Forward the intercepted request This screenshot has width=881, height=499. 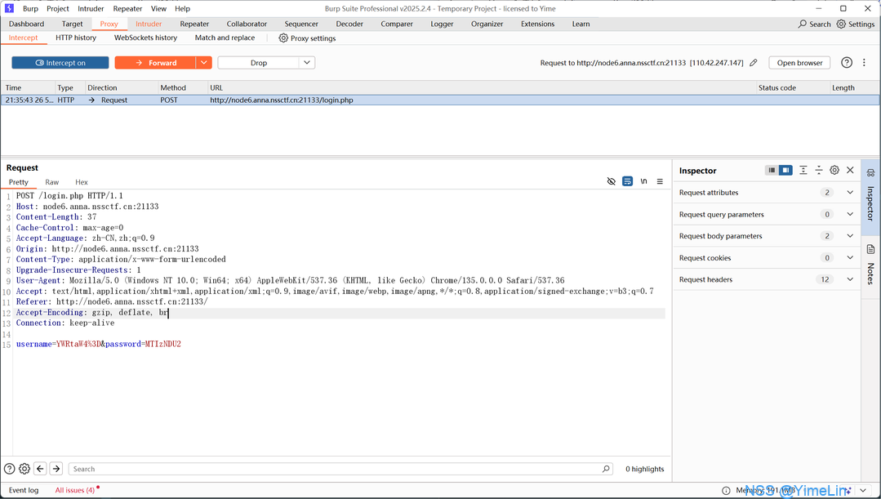pyautogui.click(x=155, y=63)
